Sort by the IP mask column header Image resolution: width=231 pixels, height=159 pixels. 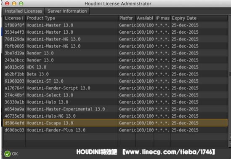click(162, 18)
